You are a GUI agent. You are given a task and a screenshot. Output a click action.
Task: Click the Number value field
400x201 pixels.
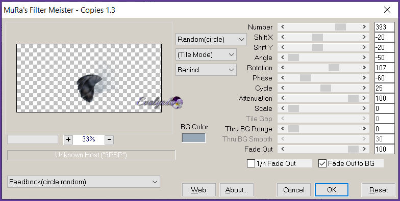click(385, 27)
